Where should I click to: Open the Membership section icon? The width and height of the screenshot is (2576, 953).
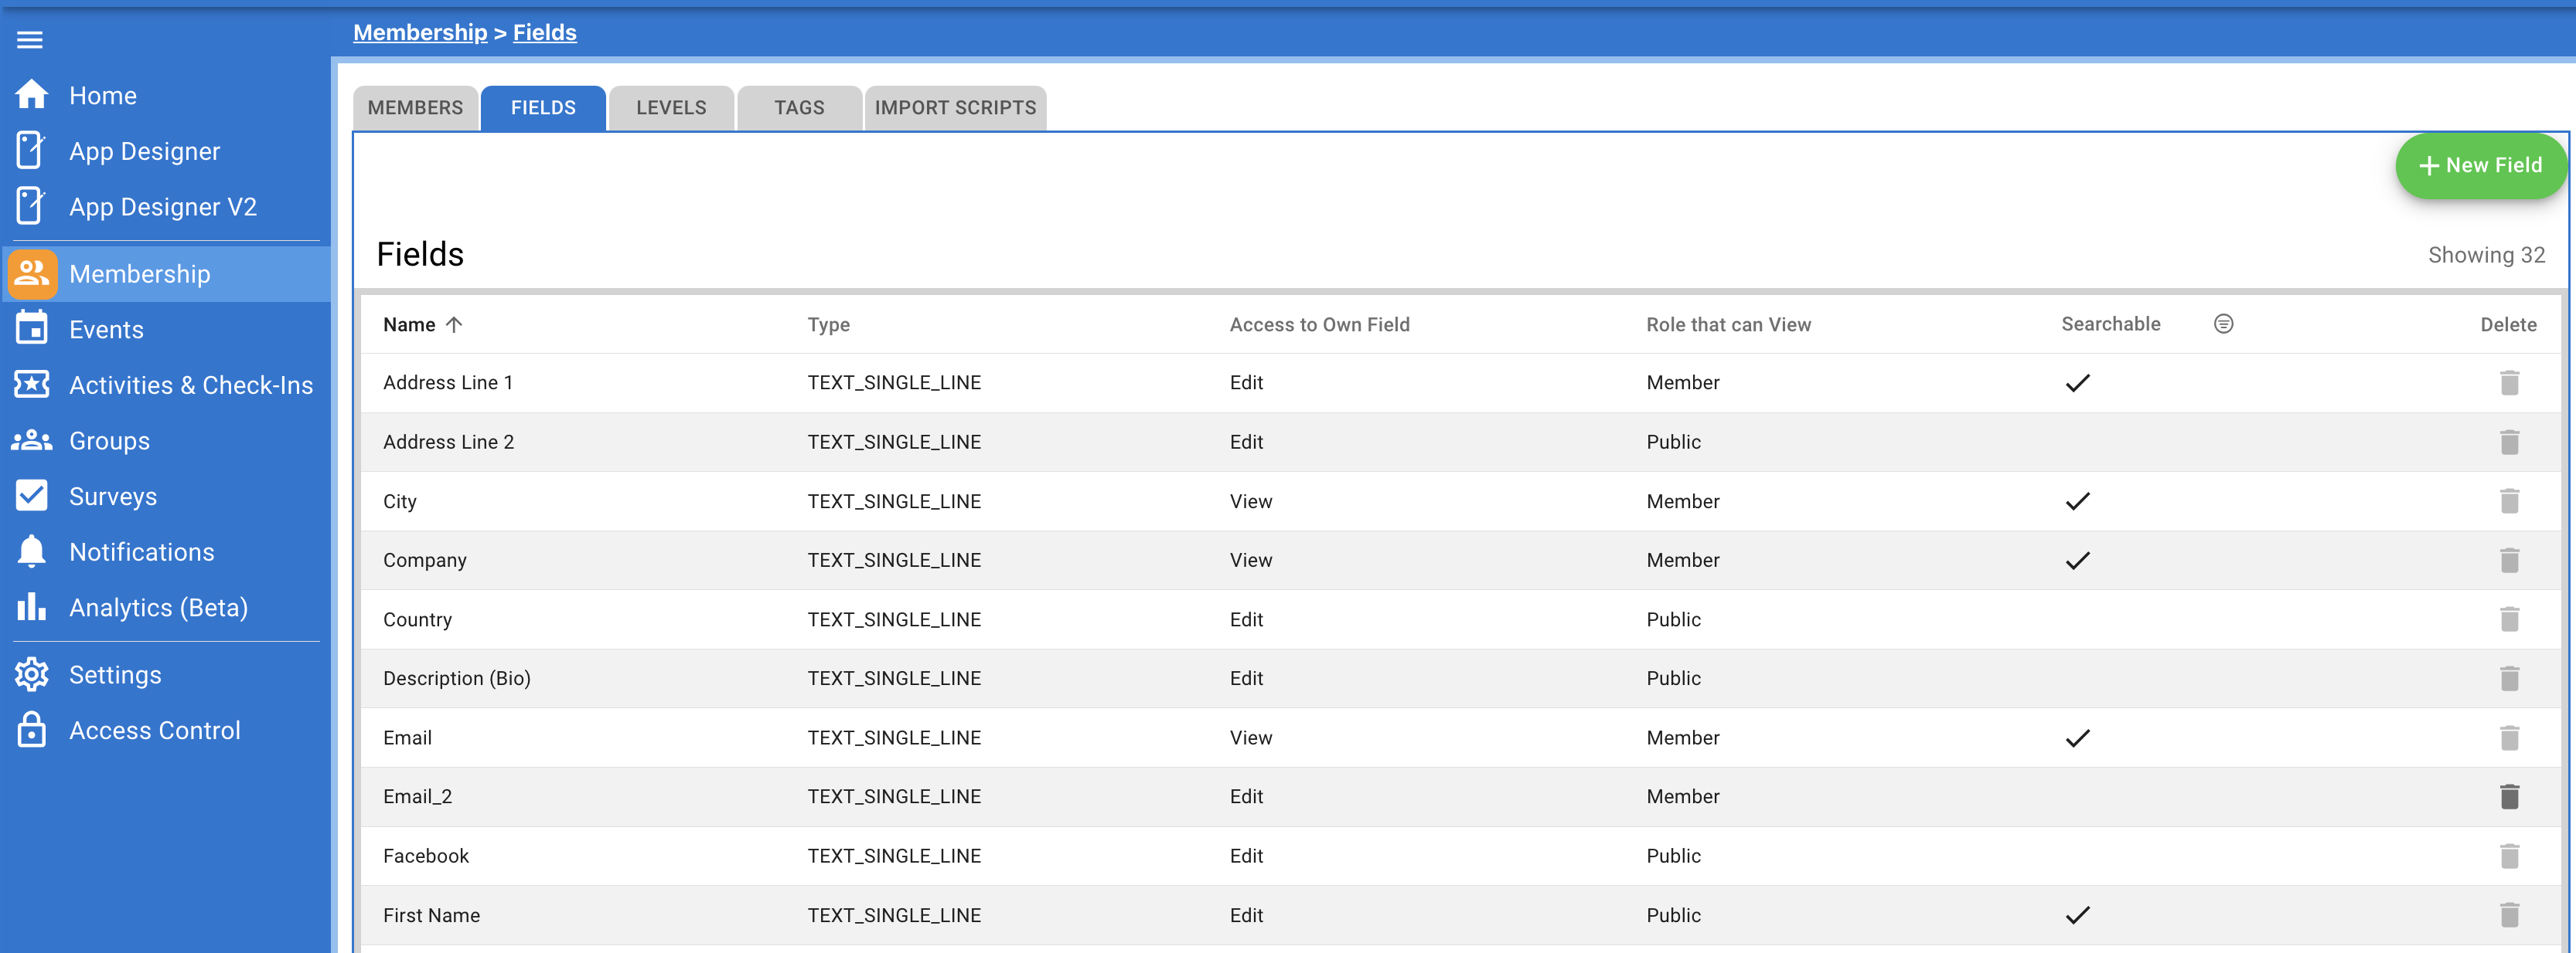tap(31, 273)
